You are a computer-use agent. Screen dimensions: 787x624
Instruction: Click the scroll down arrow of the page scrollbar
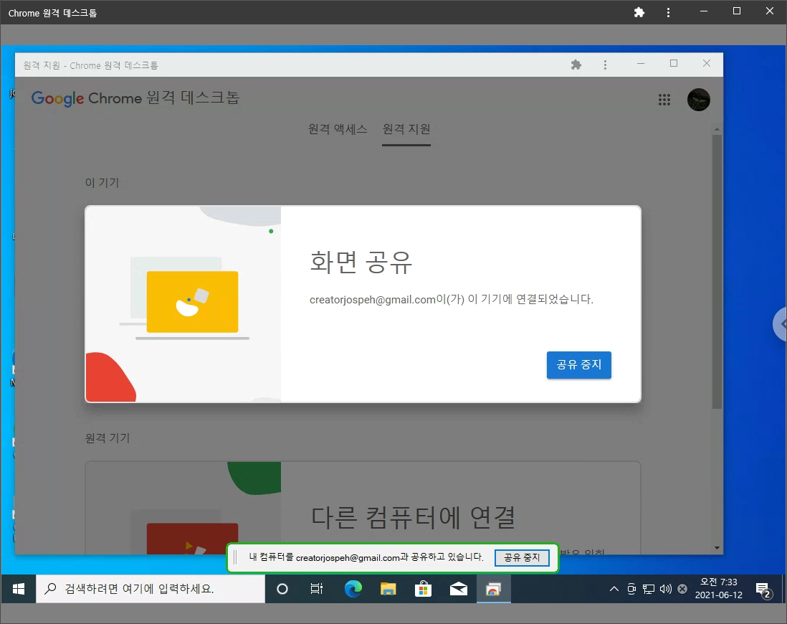pyautogui.click(x=717, y=548)
